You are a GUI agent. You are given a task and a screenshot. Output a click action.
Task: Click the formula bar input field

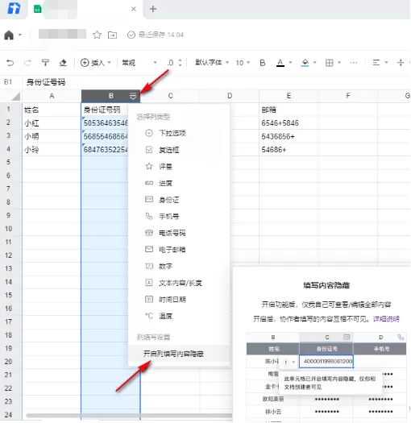point(216,82)
